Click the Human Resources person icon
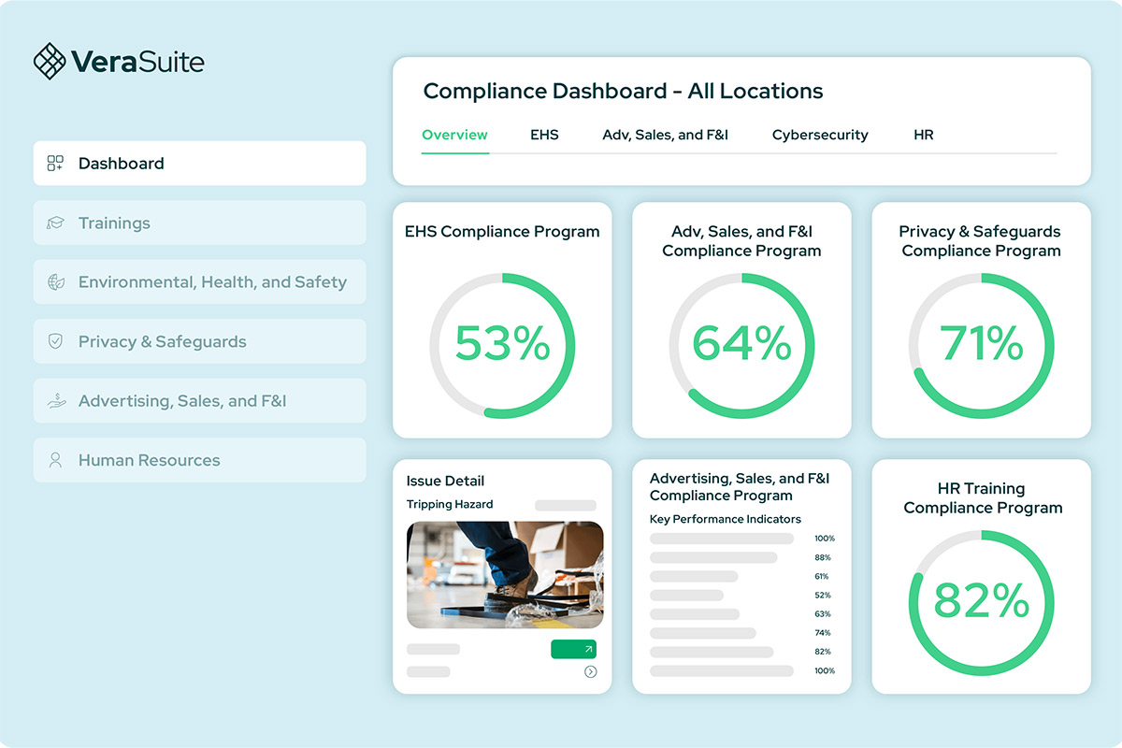 tap(55, 460)
